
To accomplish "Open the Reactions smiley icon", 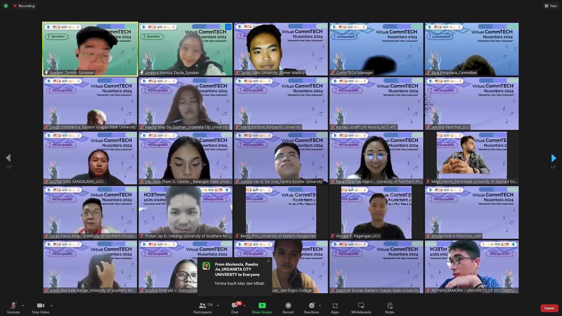I will point(311,306).
